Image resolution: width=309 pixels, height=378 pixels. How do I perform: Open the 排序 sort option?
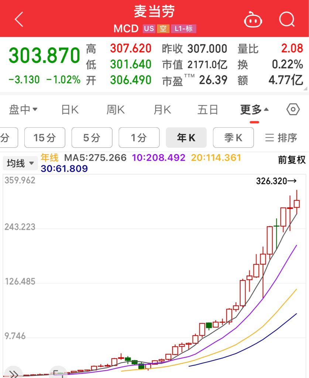[x=281, y=138]
